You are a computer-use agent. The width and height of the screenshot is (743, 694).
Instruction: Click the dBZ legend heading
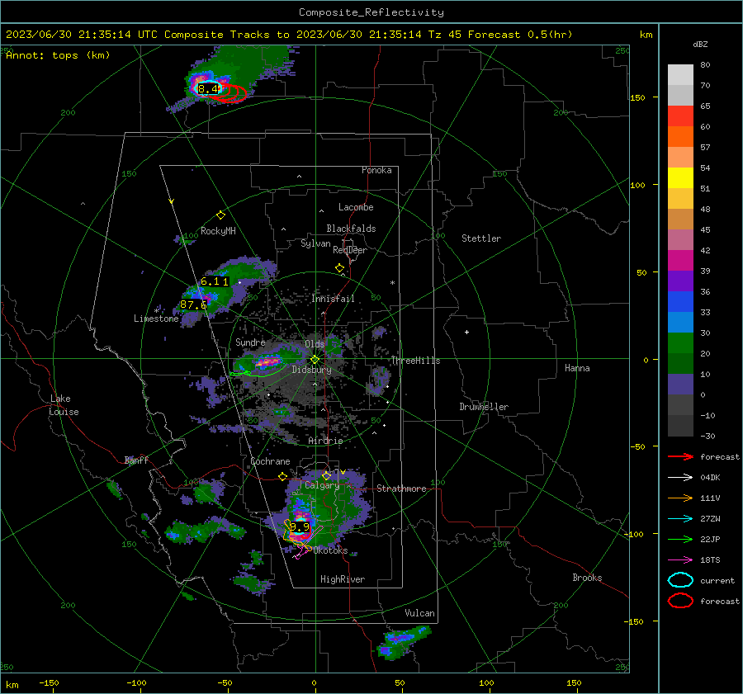(x=700, y=44)
